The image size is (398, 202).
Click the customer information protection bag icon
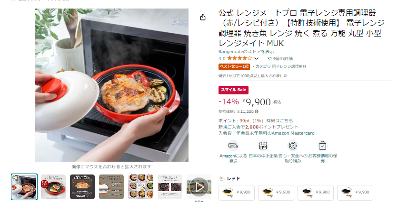pos(322,146)
